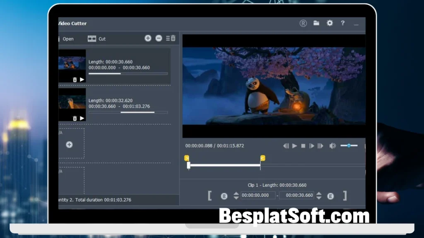Viewport: 424px width, 238px height.
Task: Click the registration R icon
Action: [x=303, y=24]
